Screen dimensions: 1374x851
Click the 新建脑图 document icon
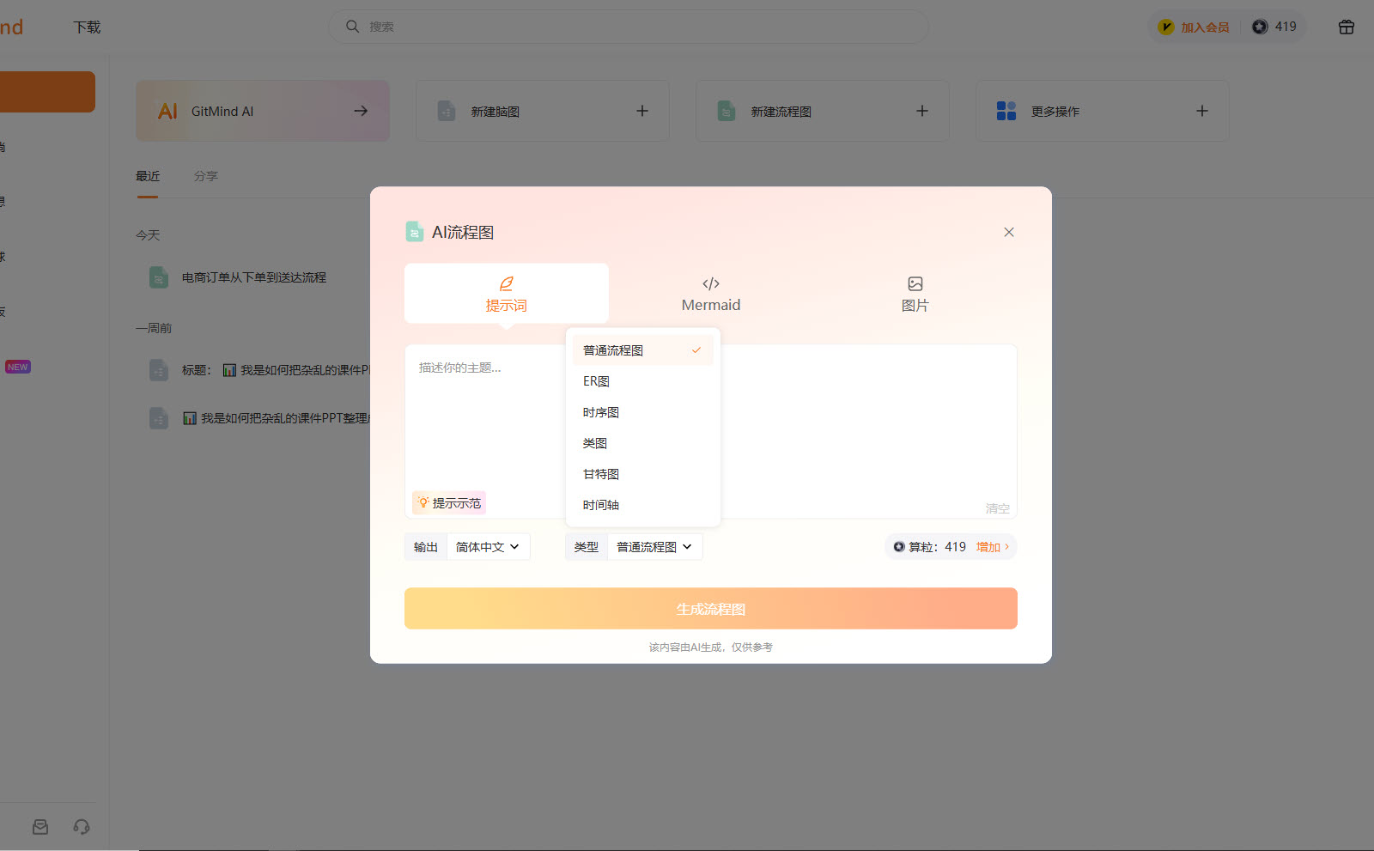tap(447, 111)
